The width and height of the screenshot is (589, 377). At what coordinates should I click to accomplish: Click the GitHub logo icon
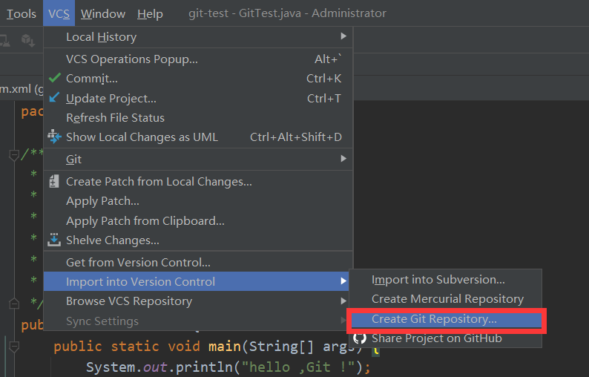coord(360,338)
